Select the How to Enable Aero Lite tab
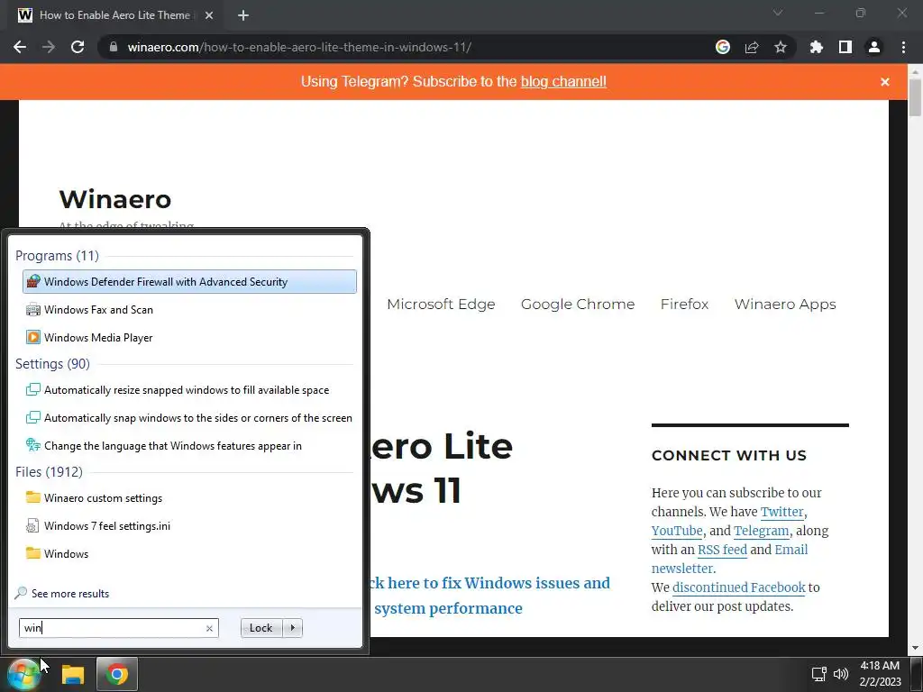Image resolution: width=923 pixels, height=692 pixels. tap(115, 16)
